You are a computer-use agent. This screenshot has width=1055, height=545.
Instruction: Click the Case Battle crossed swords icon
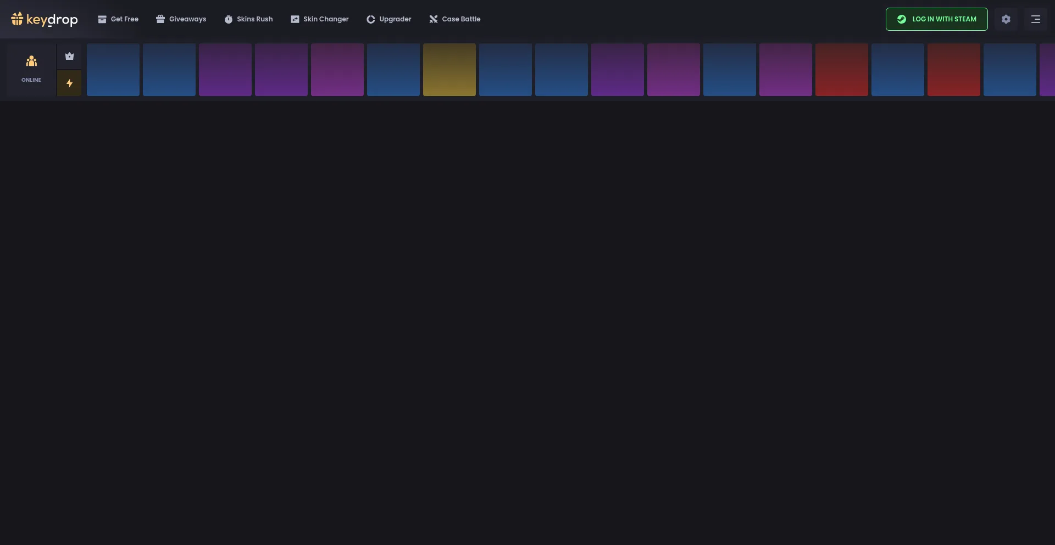tap(434, 19)
